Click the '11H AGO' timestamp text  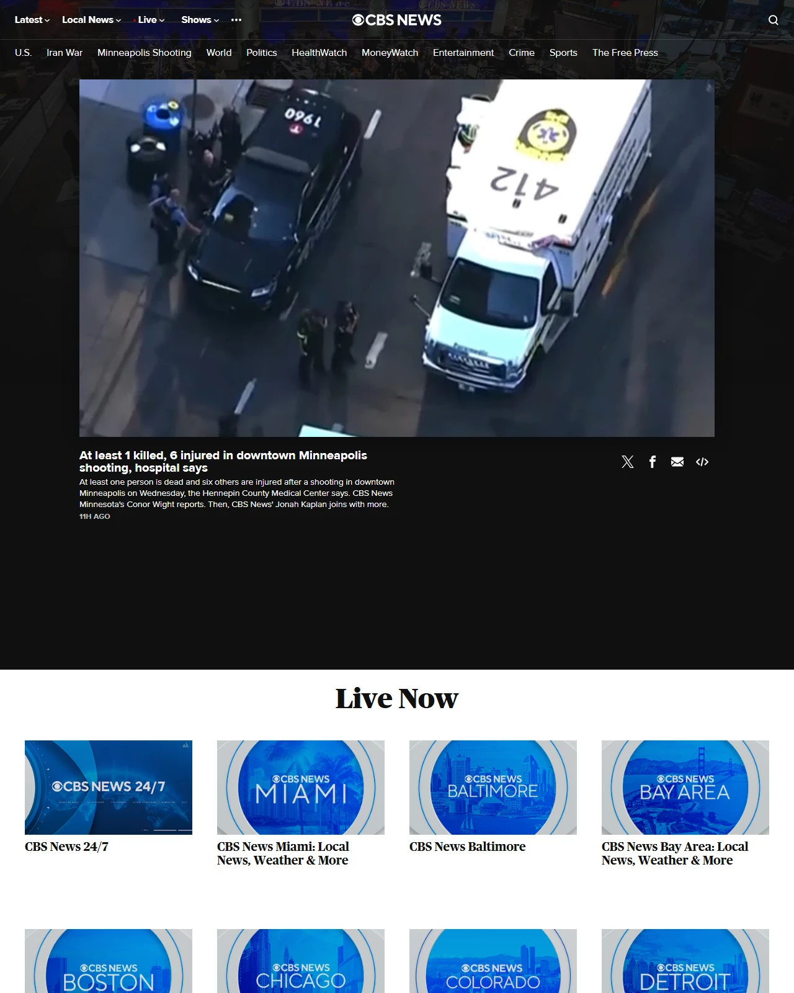95,516
